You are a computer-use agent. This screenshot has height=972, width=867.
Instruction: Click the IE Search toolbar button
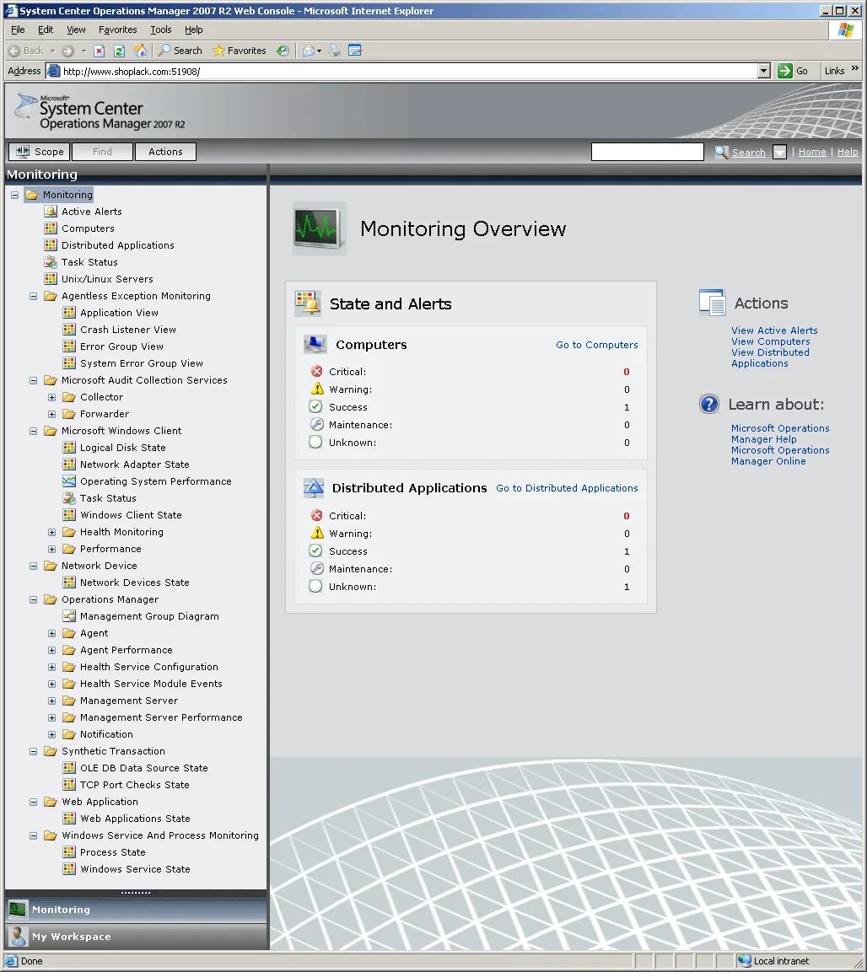point(180,51)
